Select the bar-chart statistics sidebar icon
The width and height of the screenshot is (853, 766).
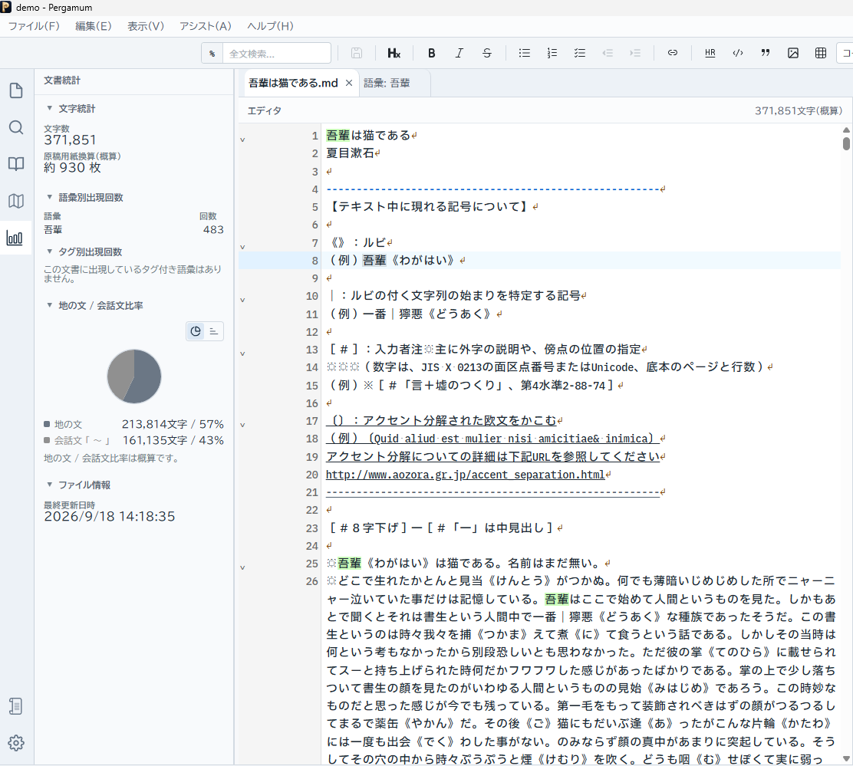(x=15, y=238)
